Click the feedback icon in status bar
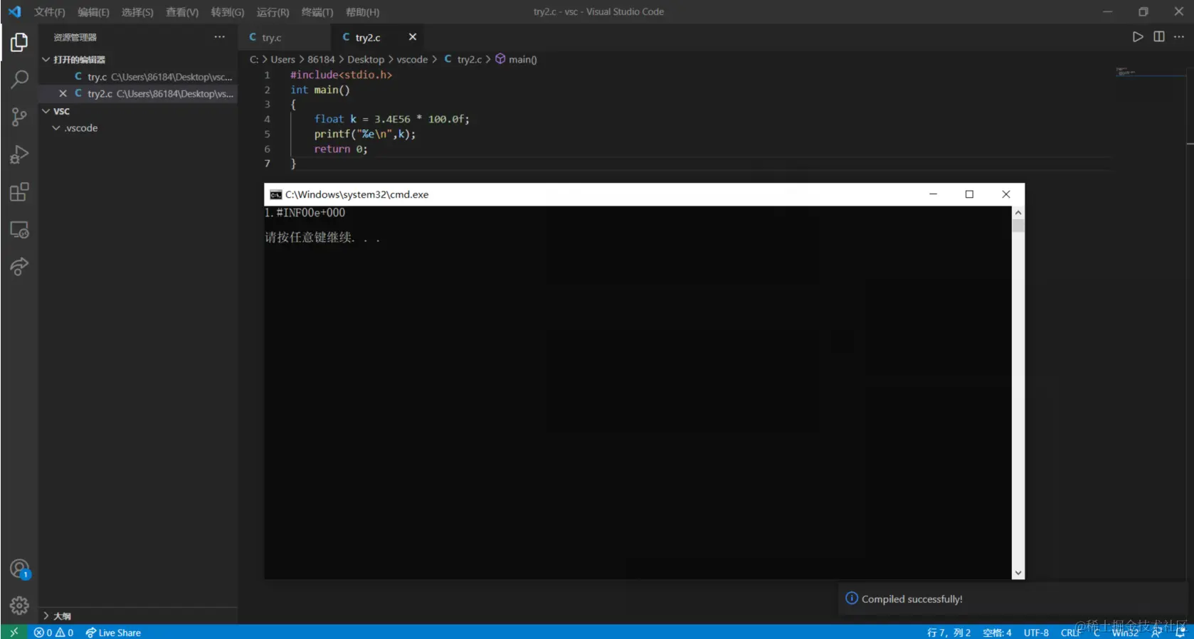 1156,633
